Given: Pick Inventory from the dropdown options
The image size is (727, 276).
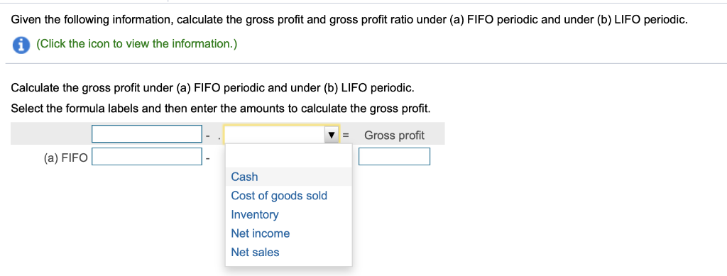Looking at the screenshot, I should (x=255, y=214).
